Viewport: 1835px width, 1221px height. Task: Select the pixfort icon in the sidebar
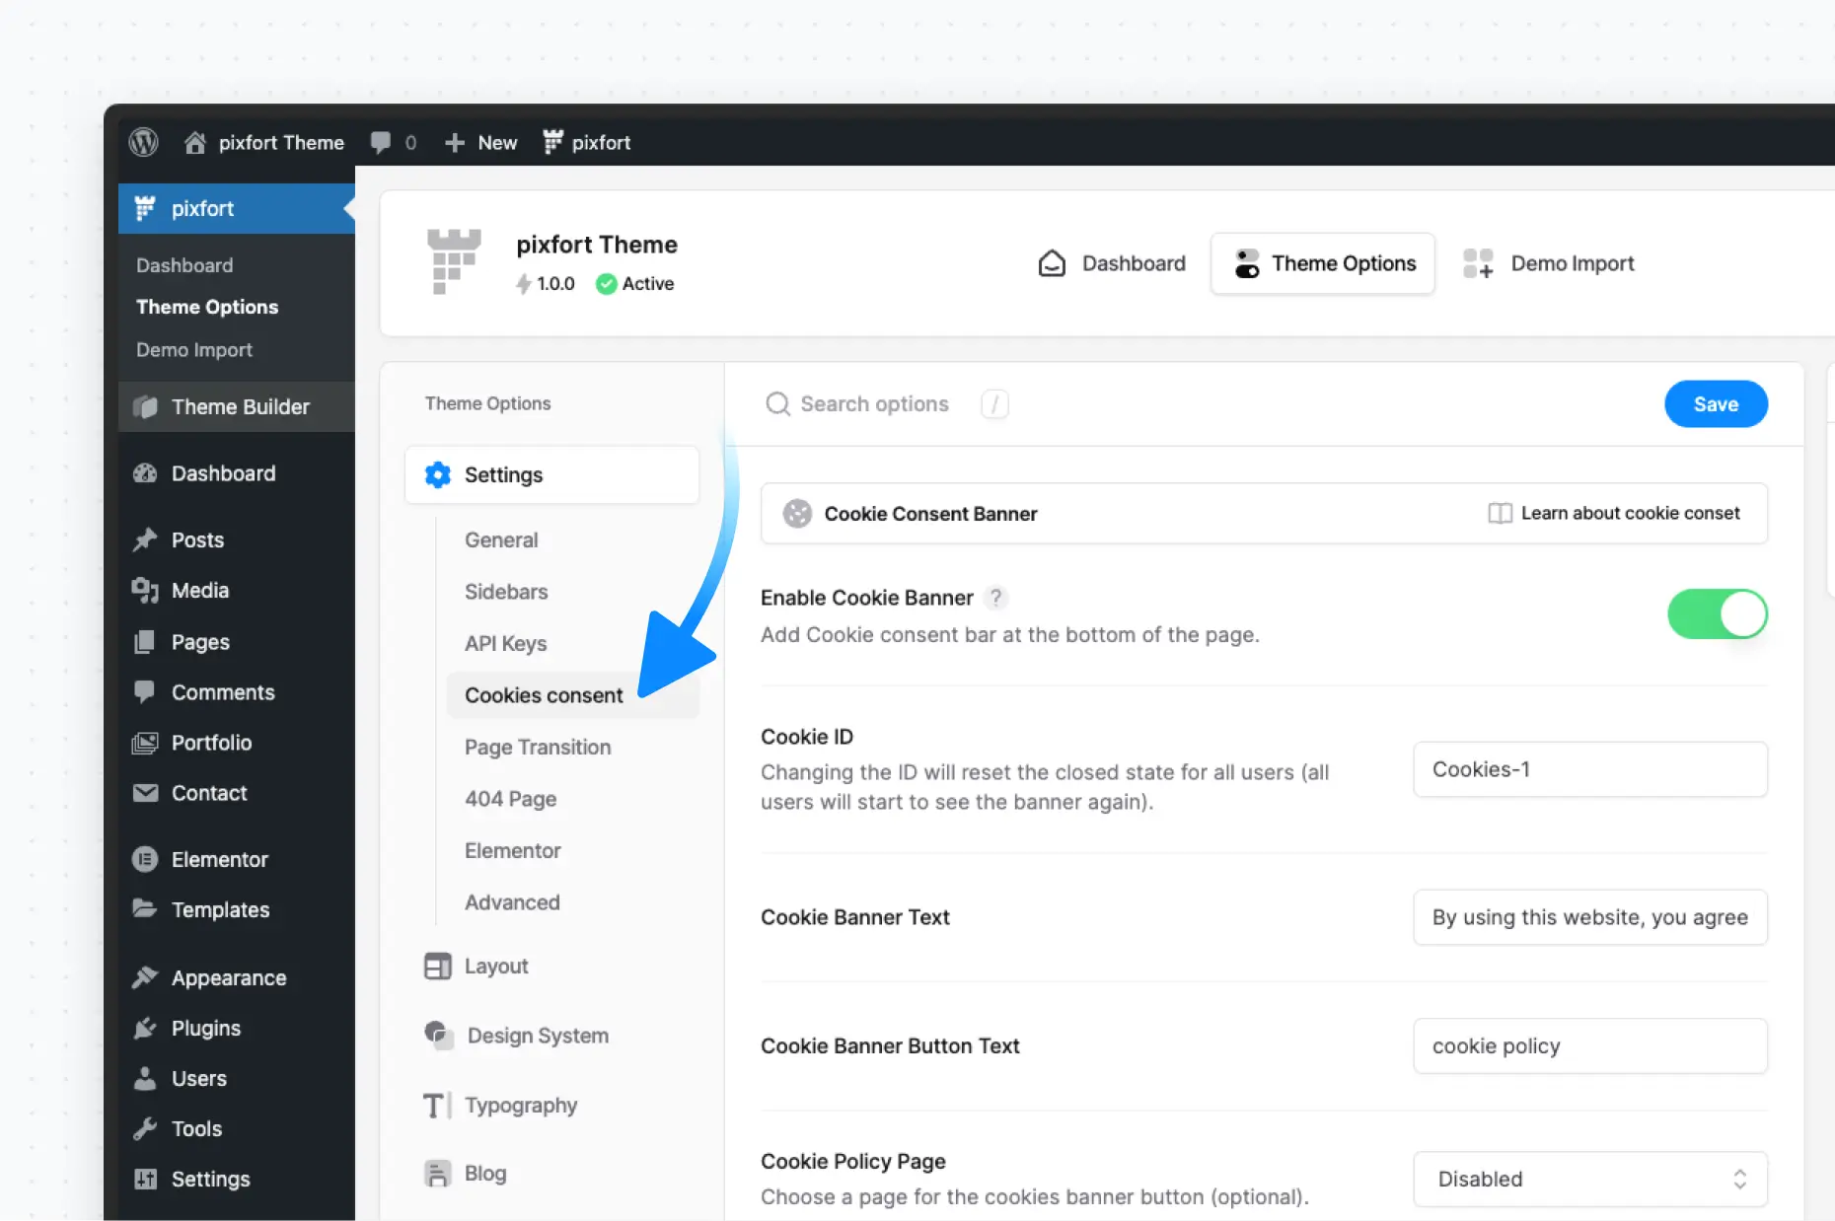[x=145, y=208]
